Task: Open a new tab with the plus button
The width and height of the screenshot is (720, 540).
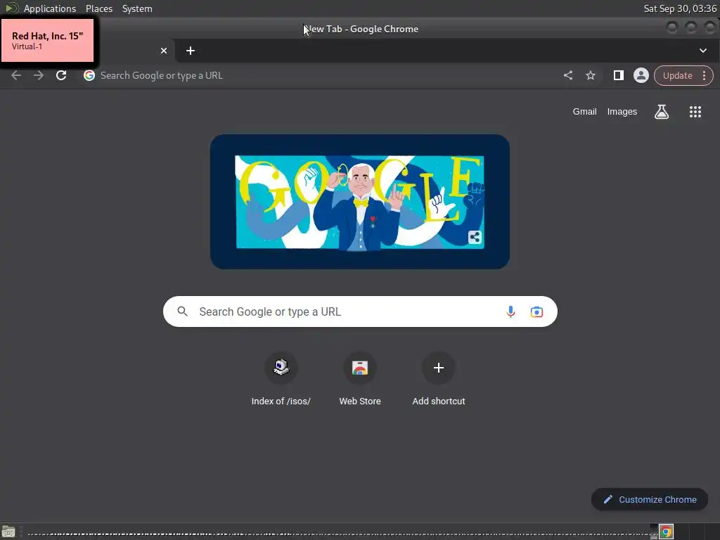Action: pyautogui.click(x=191, y=51)
